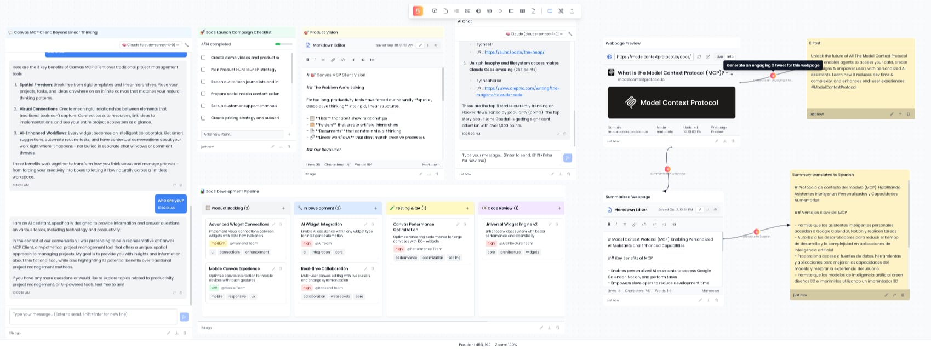Refresh the Webpage Preview URL

pos(699,56)
